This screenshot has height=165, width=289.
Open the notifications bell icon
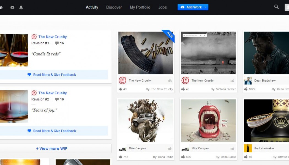[x=21, y=7]
